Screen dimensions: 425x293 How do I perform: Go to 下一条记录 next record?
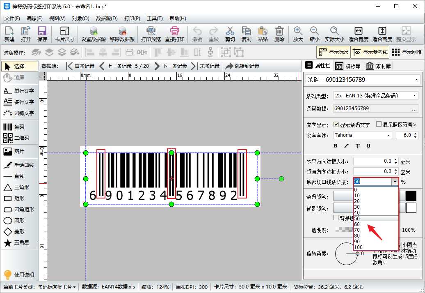[x=171, y=66]
